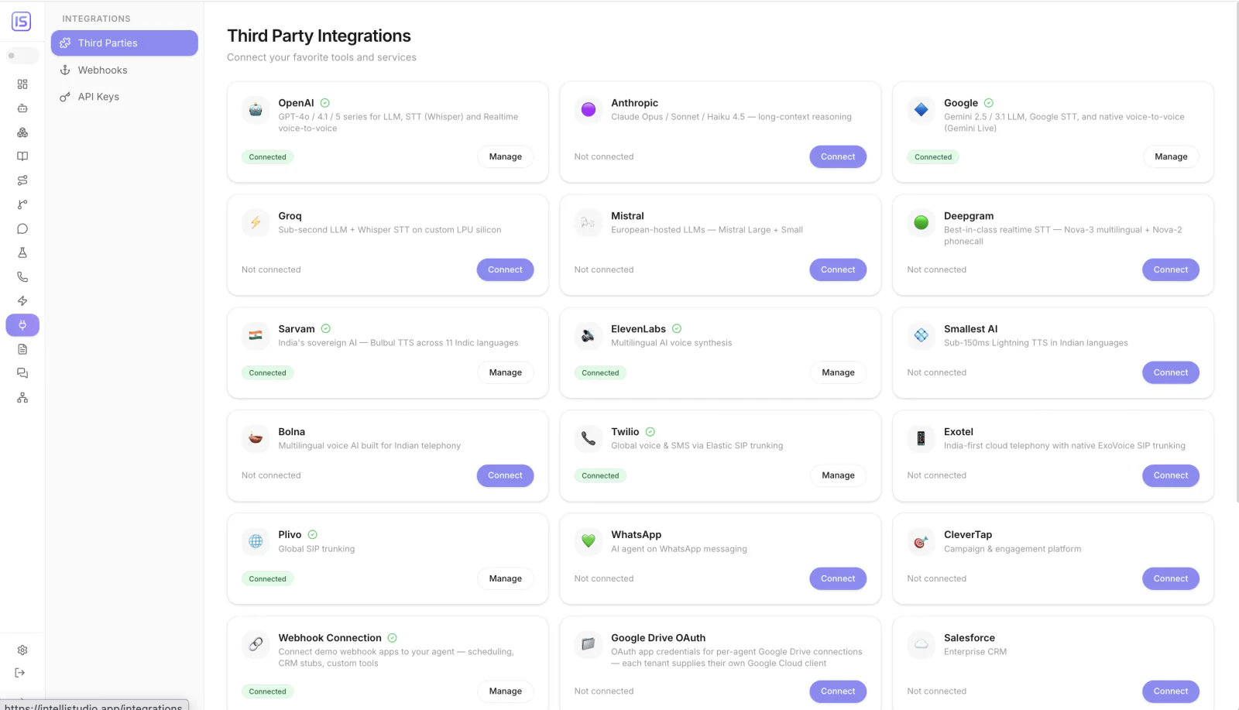
Task: Connect the WhatsApp integration
Action: 838,579
